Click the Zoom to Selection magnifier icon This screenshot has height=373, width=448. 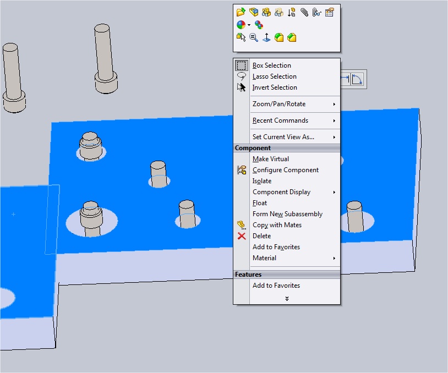pyautogui.click(x=253, y=37)
